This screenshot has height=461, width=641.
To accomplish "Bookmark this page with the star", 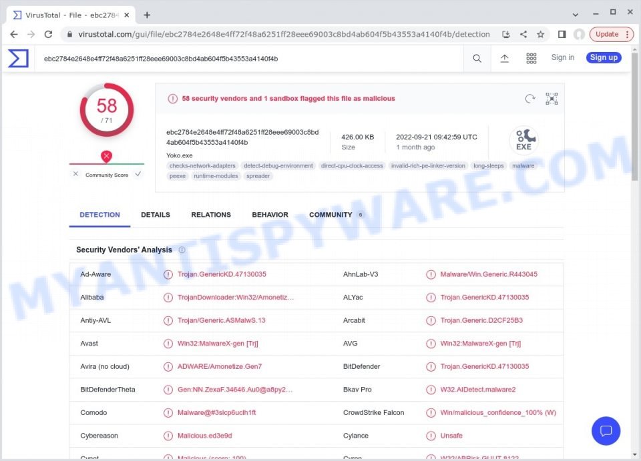I will tap(540, 34).
